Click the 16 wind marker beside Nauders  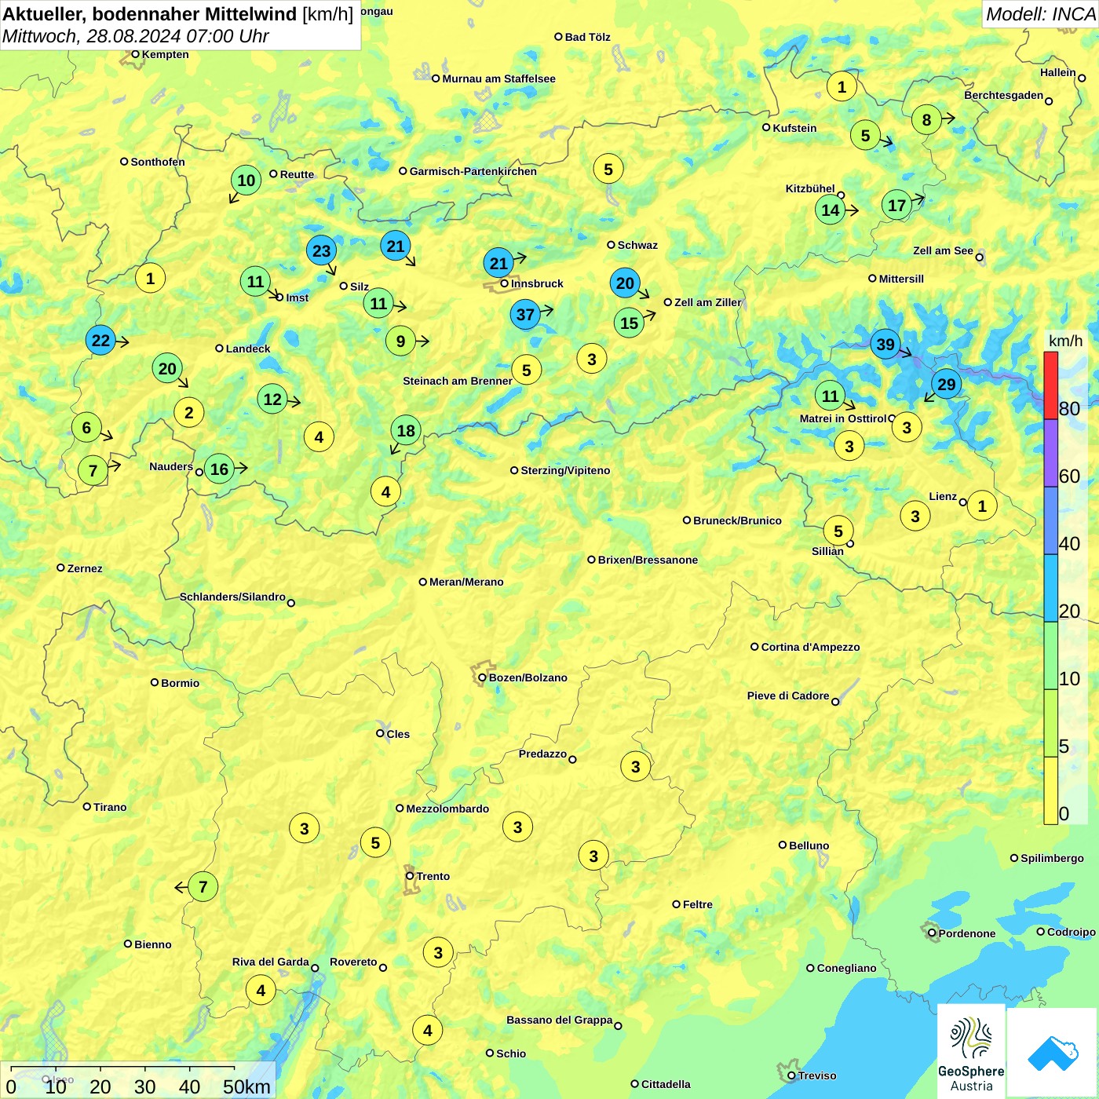[x=219, y=469]
